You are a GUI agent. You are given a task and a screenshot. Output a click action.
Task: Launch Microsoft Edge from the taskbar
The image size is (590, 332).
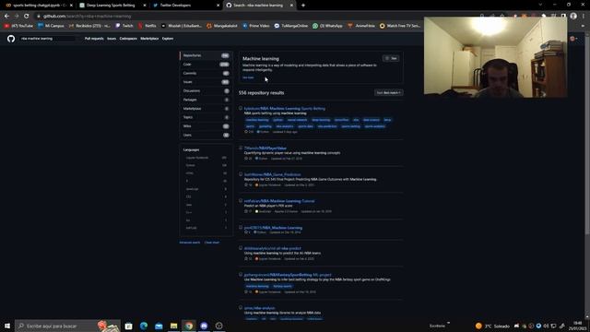pyautogui.click(x=144, y=326)
